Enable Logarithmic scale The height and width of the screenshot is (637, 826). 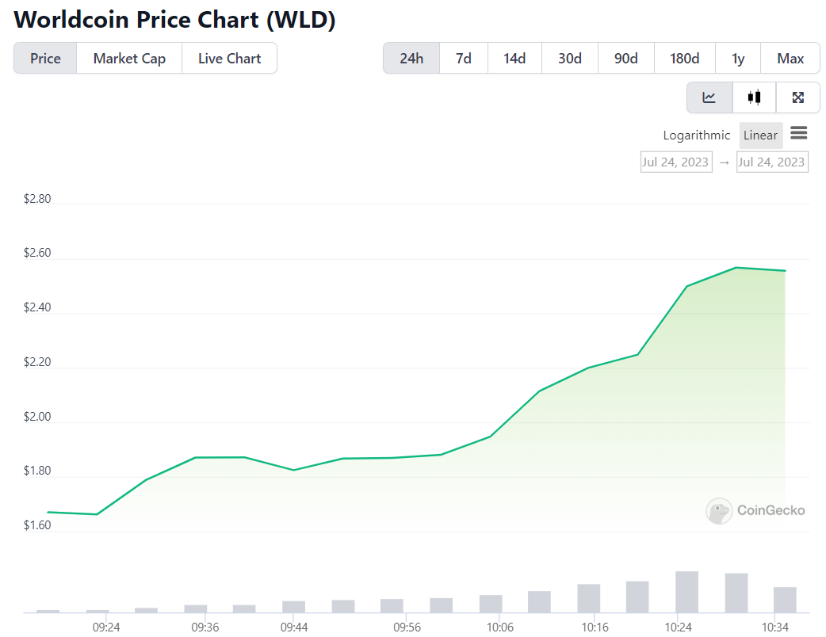click(696, 135)
